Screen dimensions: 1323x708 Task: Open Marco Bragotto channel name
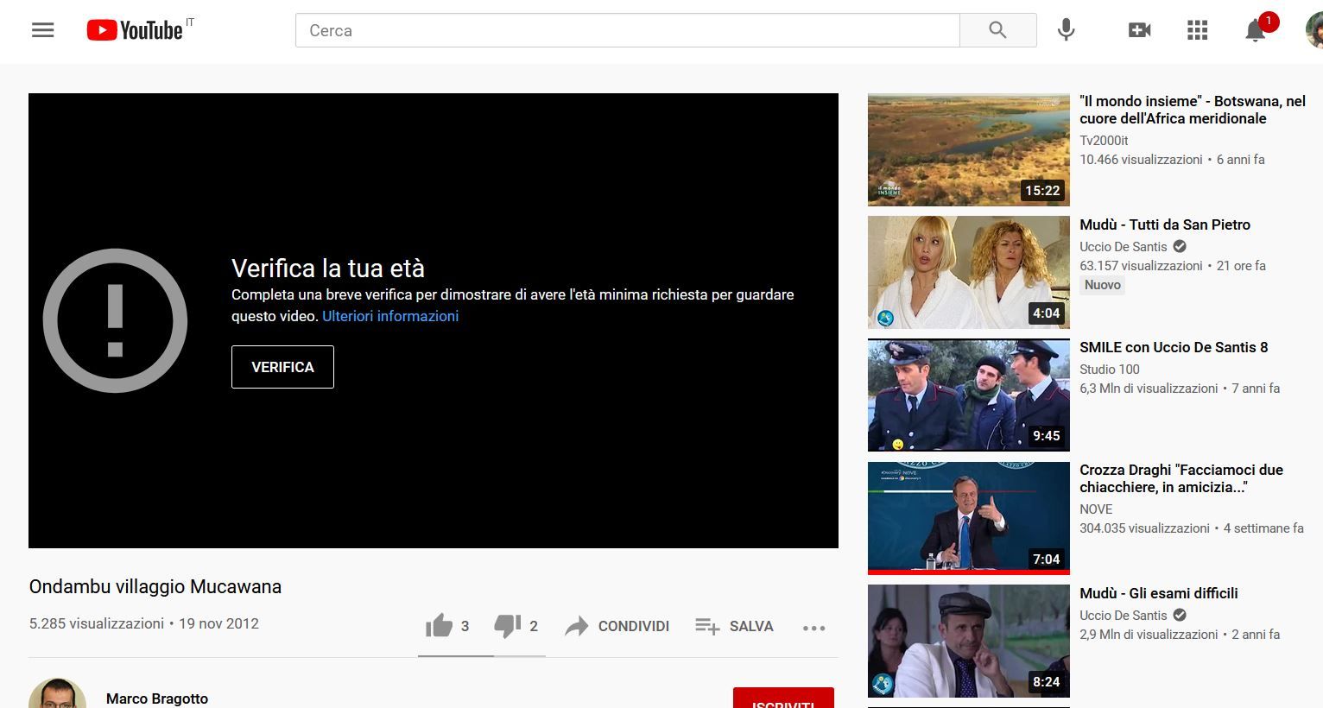pyautogui.click(x=157, y=699)
